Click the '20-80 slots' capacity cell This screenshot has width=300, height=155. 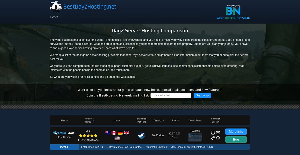[x=158, y=135]
